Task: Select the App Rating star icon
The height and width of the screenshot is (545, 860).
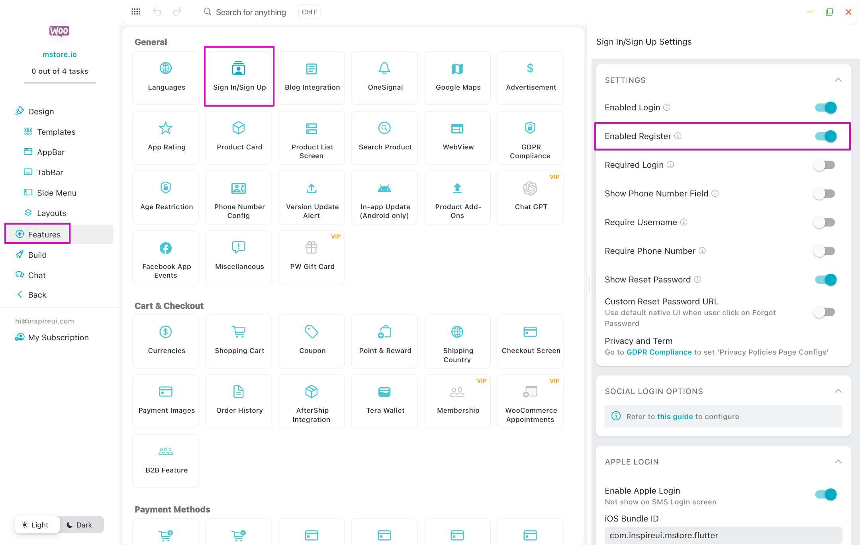Action: 165,128
